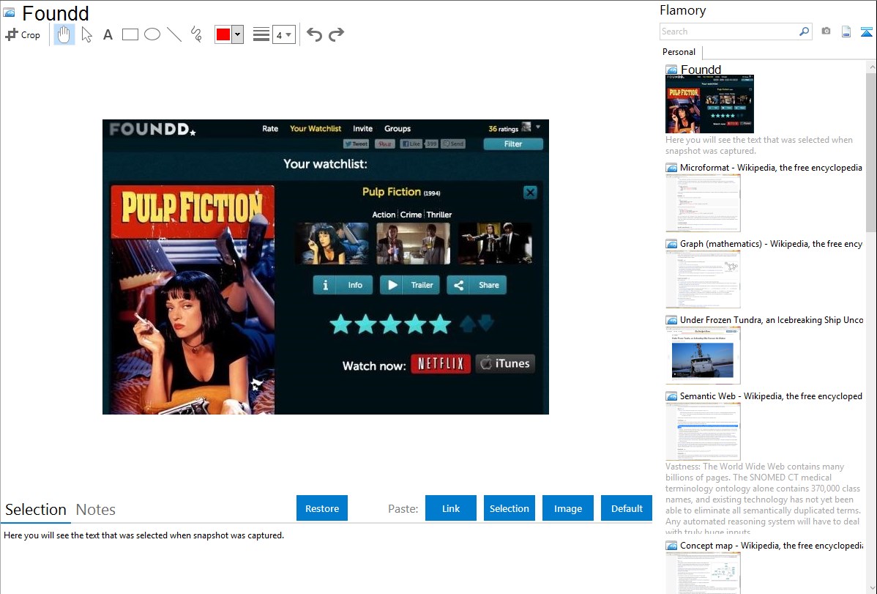Click the Flamory search field
This screenshot has width=877, height=594.
click(729, 31)
